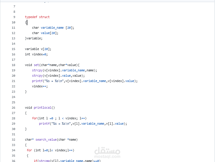Click 'void set(char*name,char*value){' line
This screenshot has height=162, width=215.
pos(52,65)
